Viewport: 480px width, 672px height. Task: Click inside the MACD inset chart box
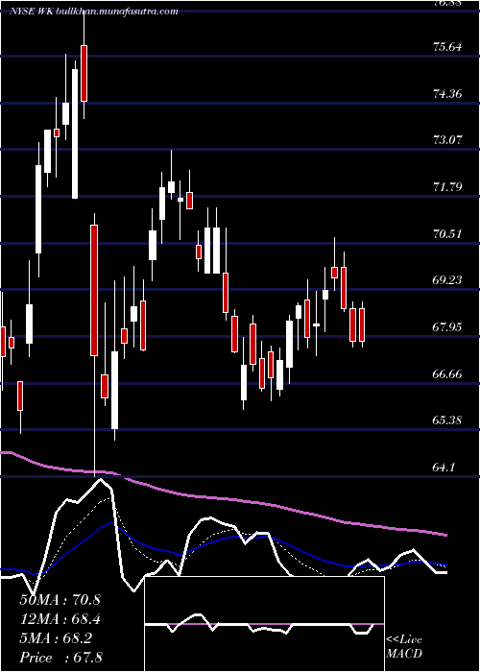tap(264, 624)
